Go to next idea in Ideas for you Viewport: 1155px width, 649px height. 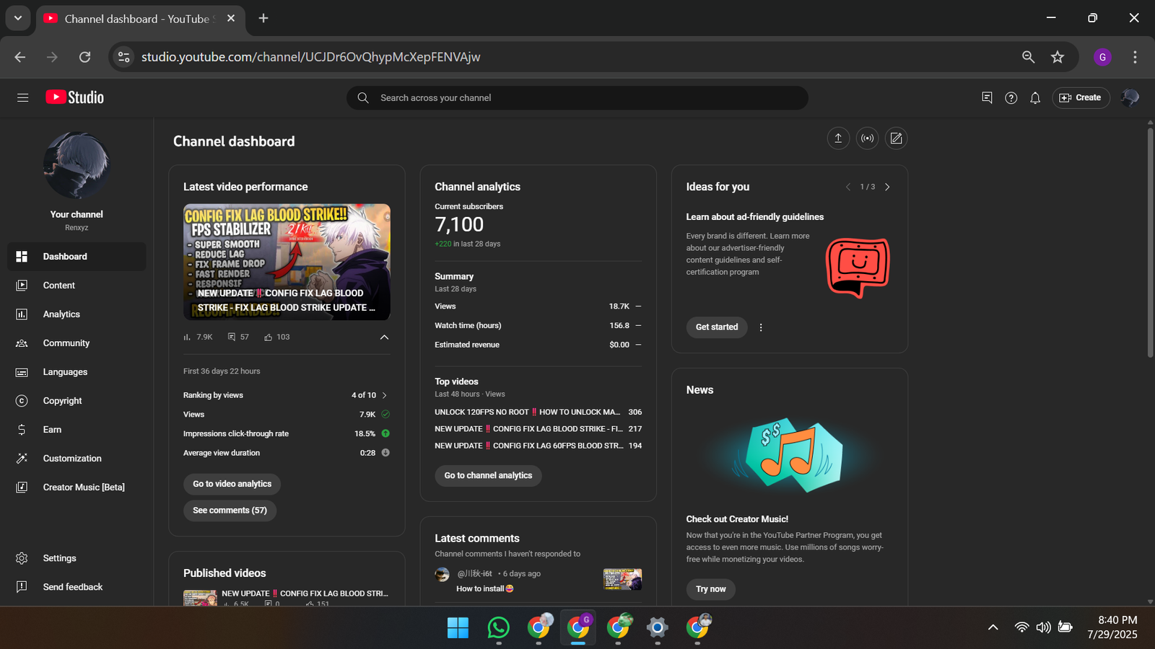click(x=887, y=187)
